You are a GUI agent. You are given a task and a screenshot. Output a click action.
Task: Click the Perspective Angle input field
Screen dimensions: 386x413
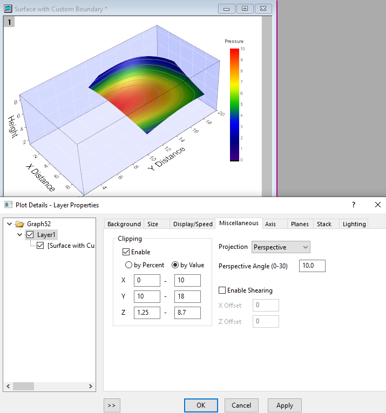pos(312,266)
